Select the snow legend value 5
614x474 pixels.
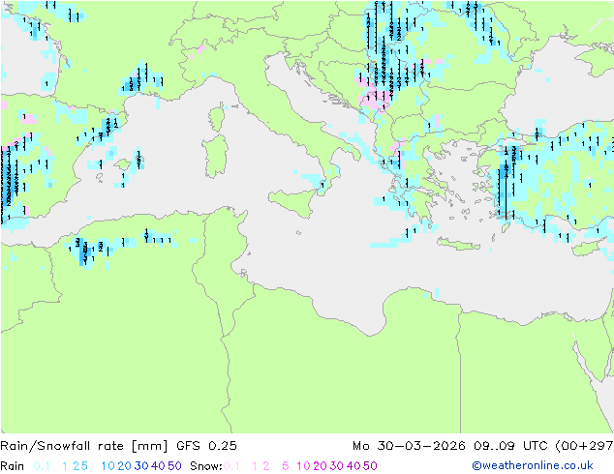coord(286,466)
